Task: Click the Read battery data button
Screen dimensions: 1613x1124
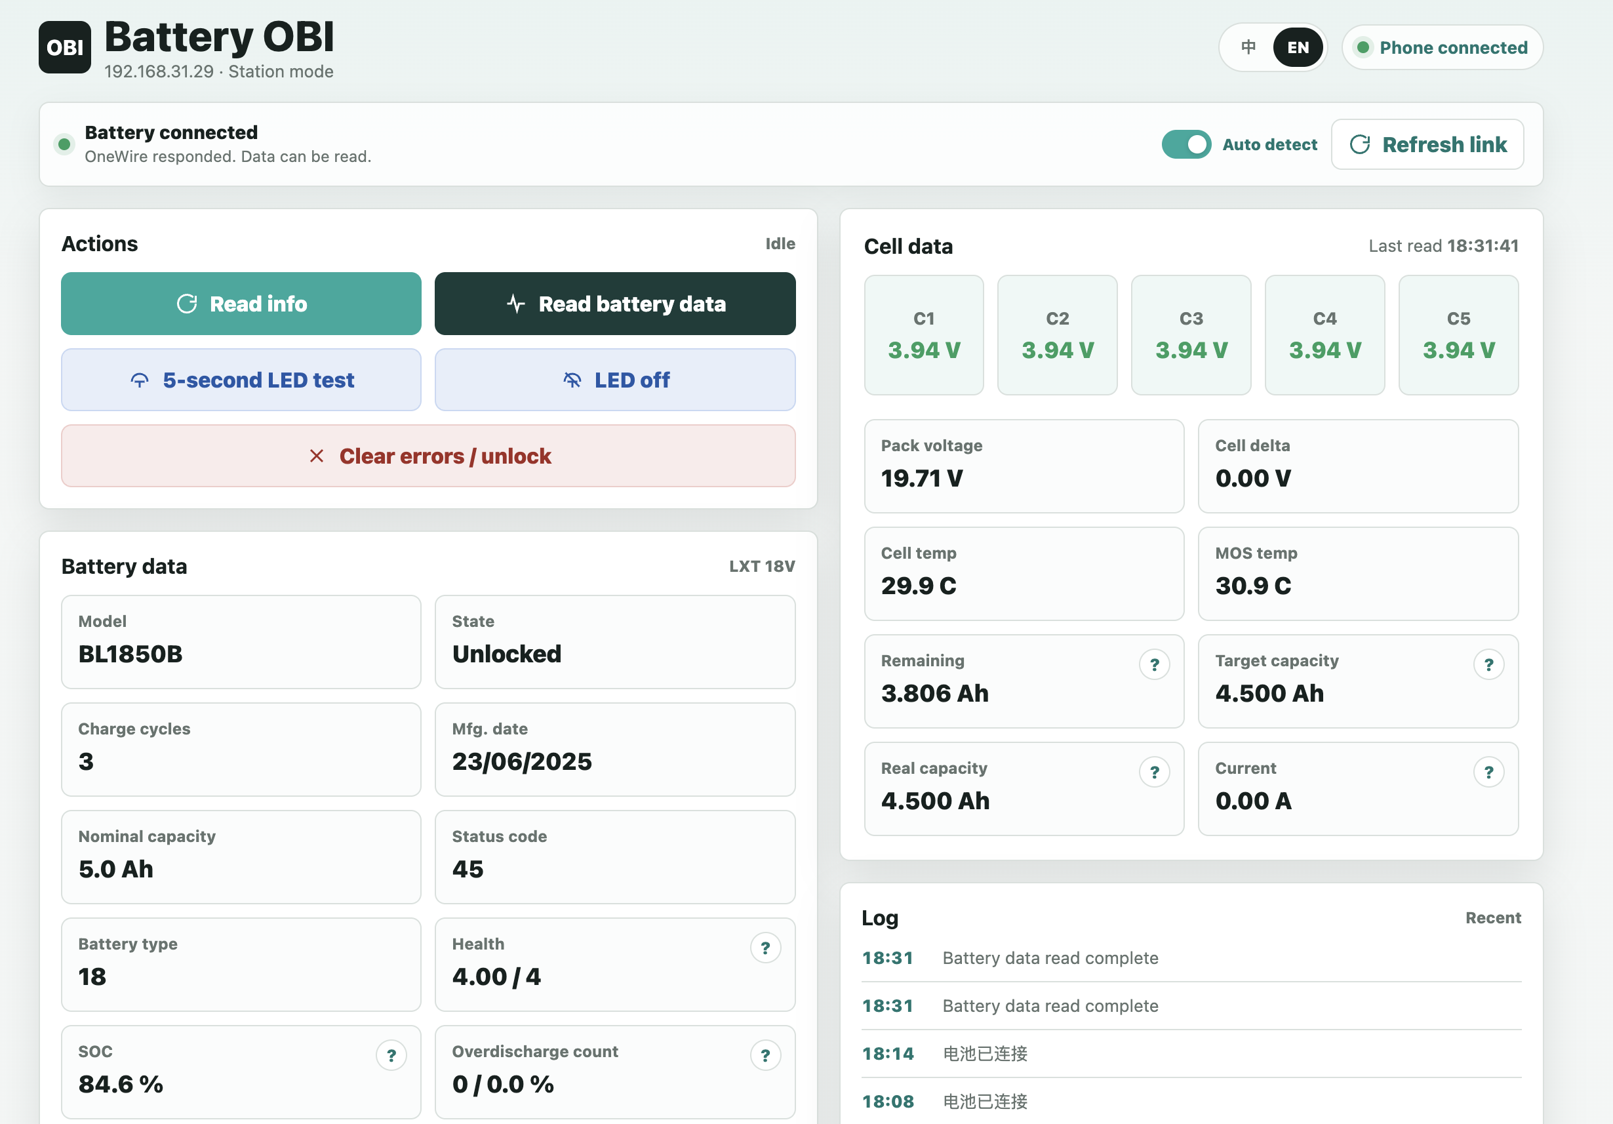Action: pos(615,304)
